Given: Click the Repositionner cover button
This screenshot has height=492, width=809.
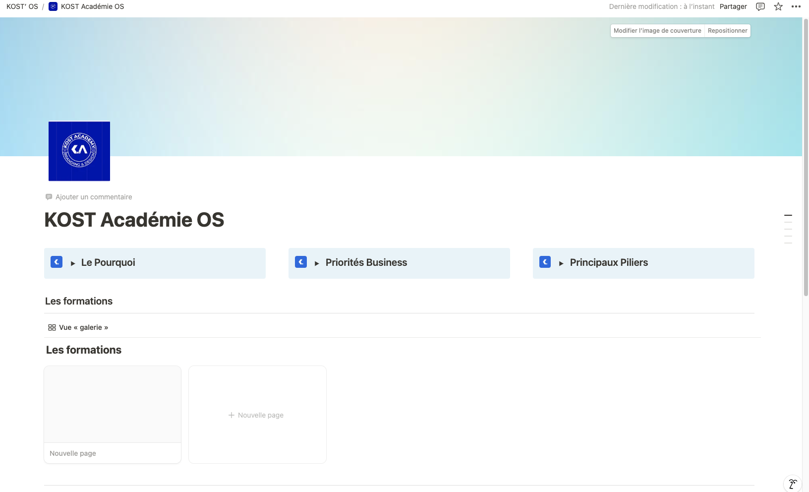Looking at the screenshot, I should click(x=727, y=31).
